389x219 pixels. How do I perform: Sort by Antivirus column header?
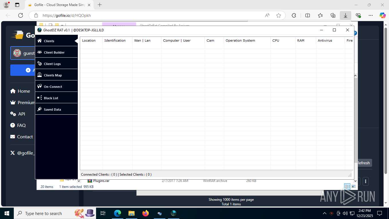click(330, 40)
